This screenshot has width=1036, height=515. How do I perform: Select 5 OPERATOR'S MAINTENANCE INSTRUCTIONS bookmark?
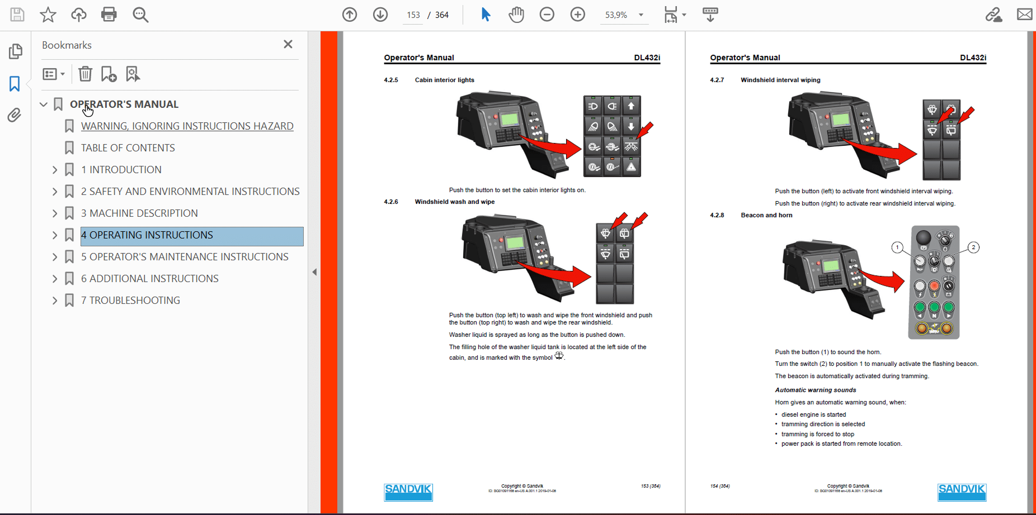(185, 257)
